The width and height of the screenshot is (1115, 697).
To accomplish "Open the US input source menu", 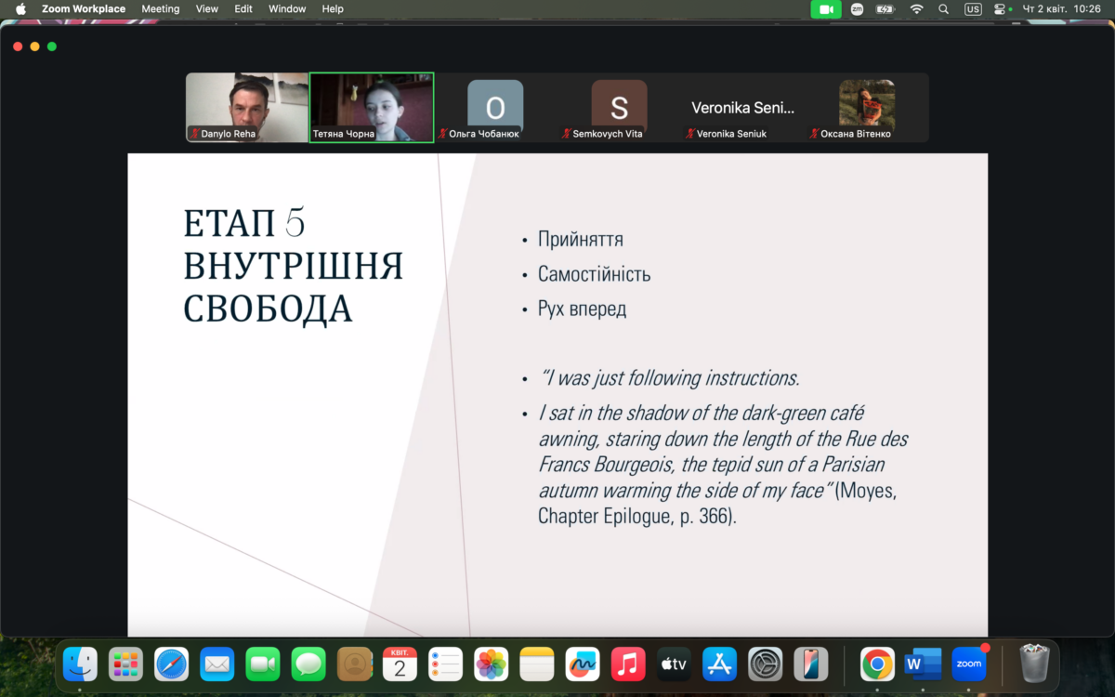I will coord(973,9).
